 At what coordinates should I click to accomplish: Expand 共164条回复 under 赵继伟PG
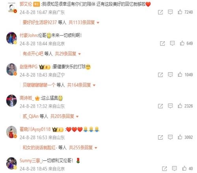(x=81, y=85)
